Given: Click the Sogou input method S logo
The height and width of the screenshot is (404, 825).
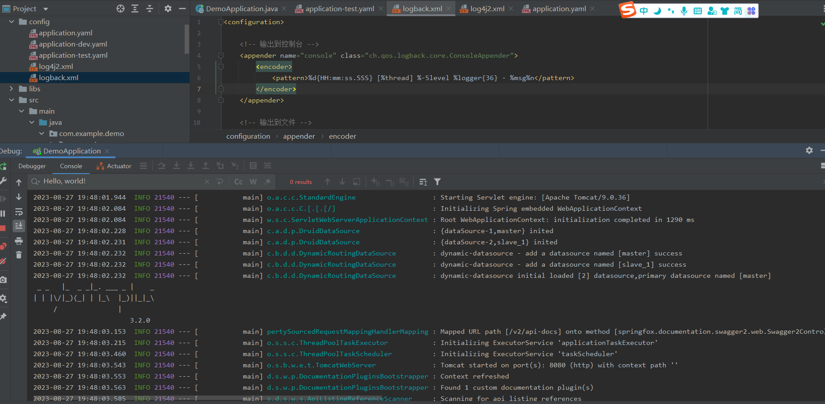Looking at the screenshot, I should [x=628, y=10].
